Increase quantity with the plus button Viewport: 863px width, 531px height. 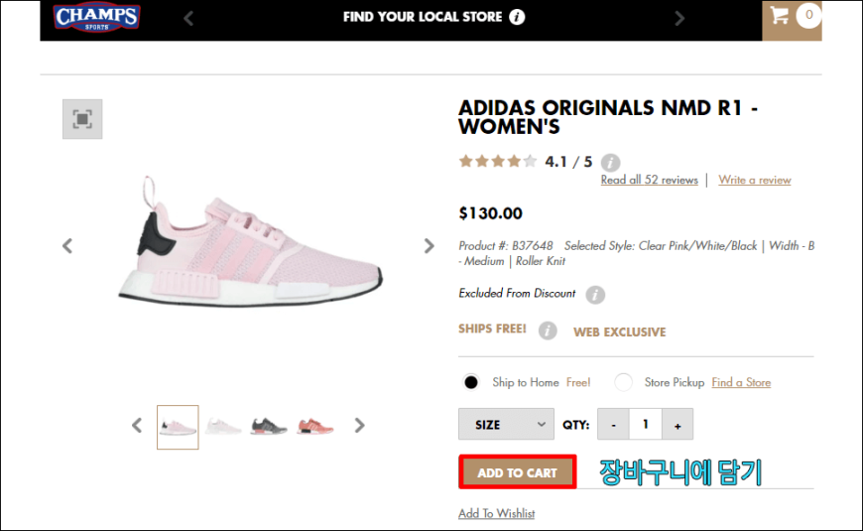[x=678, y=424]
